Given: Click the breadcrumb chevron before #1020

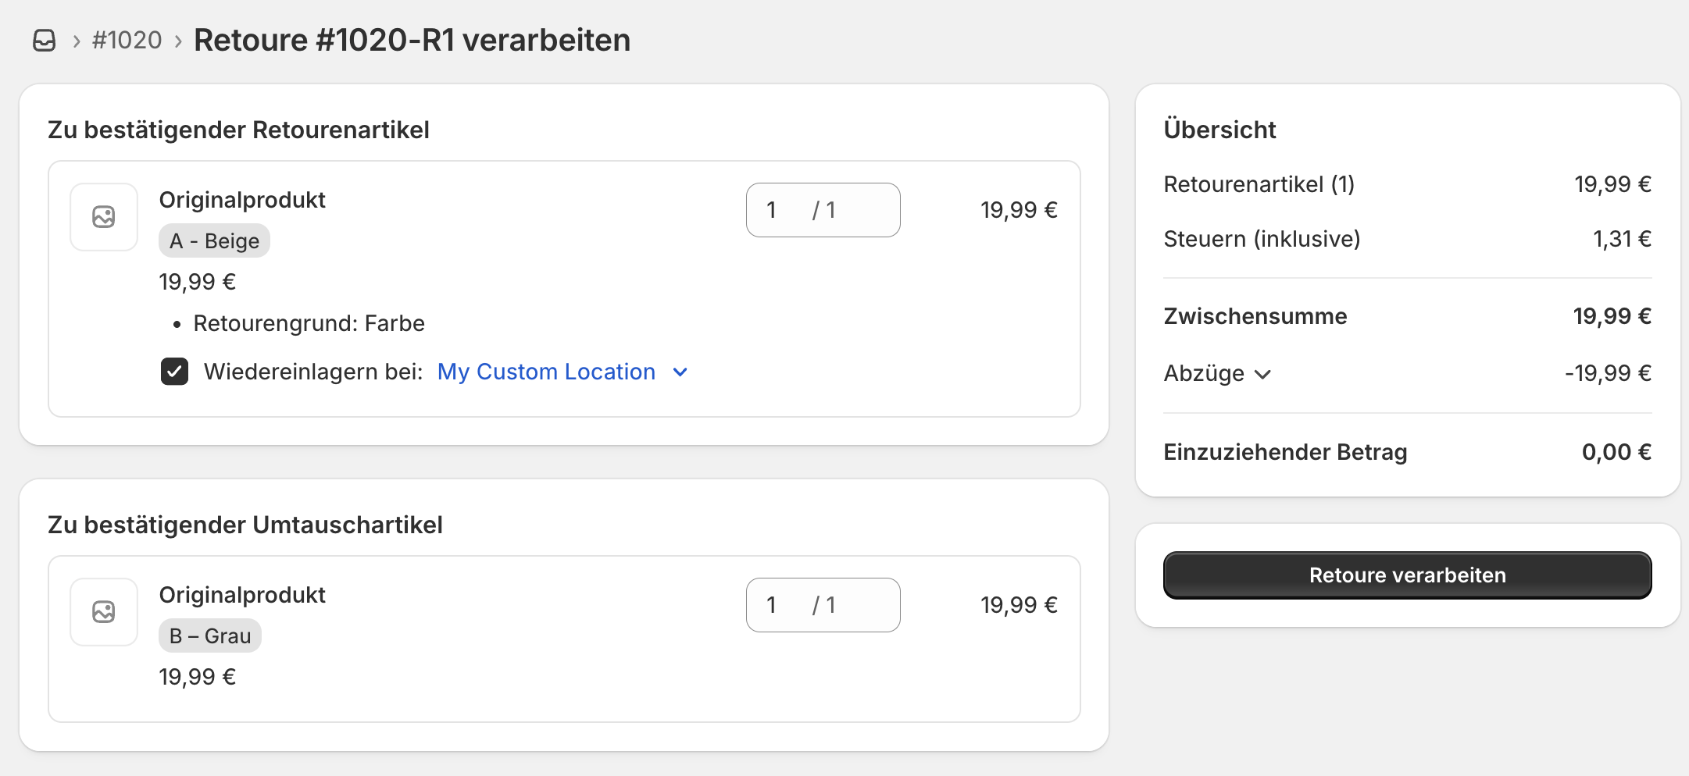Looking at the screenshot, I should [x=77, y=41].
